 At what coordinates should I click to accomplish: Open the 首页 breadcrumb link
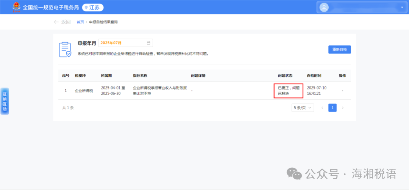click(x=80, y=22)
